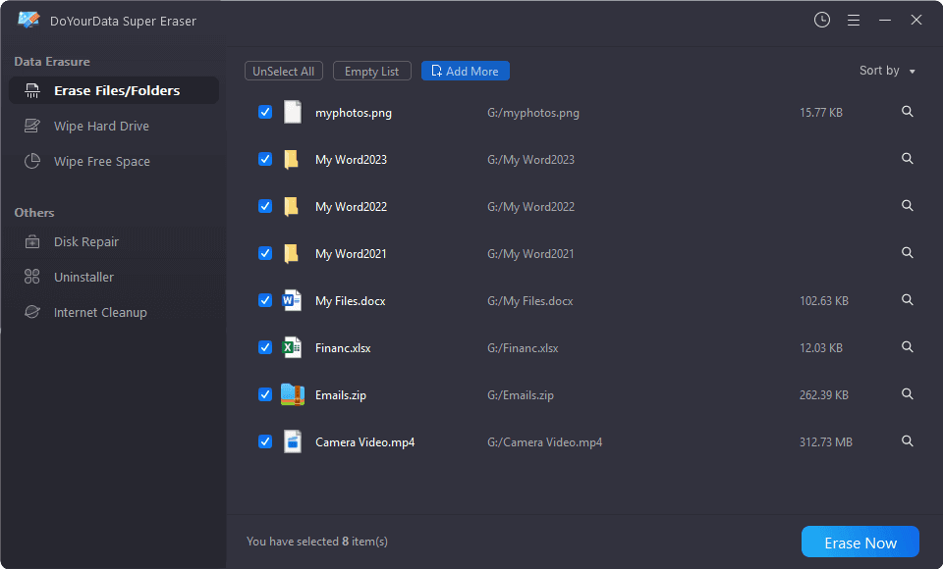The width and height of the screenshot is (943, 569).
Task: Deselect the Camera Video.mp4 checkbox
Action: [x=265, y=441]
